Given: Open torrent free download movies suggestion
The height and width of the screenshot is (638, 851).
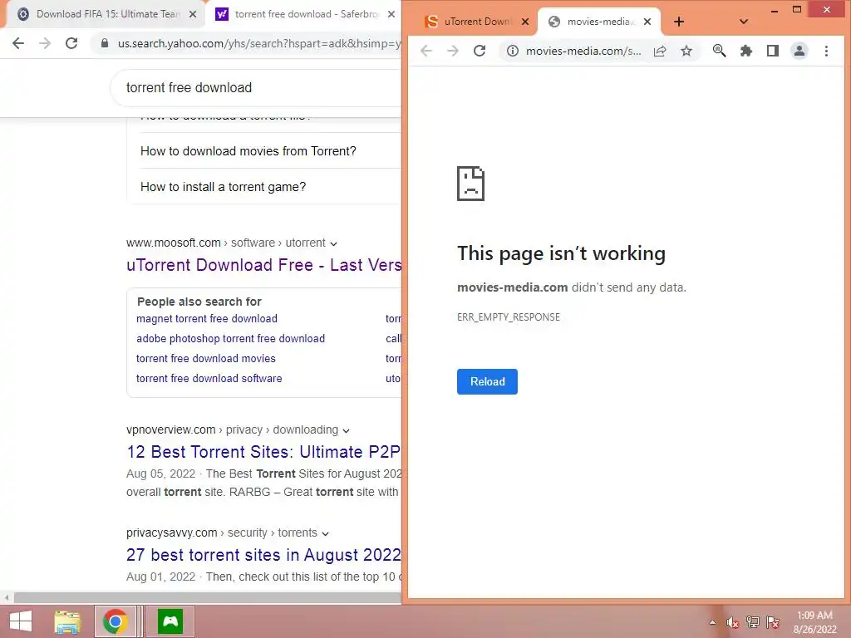Looking at the screenshot, I should pyautogui.click(x=206, y=359).
